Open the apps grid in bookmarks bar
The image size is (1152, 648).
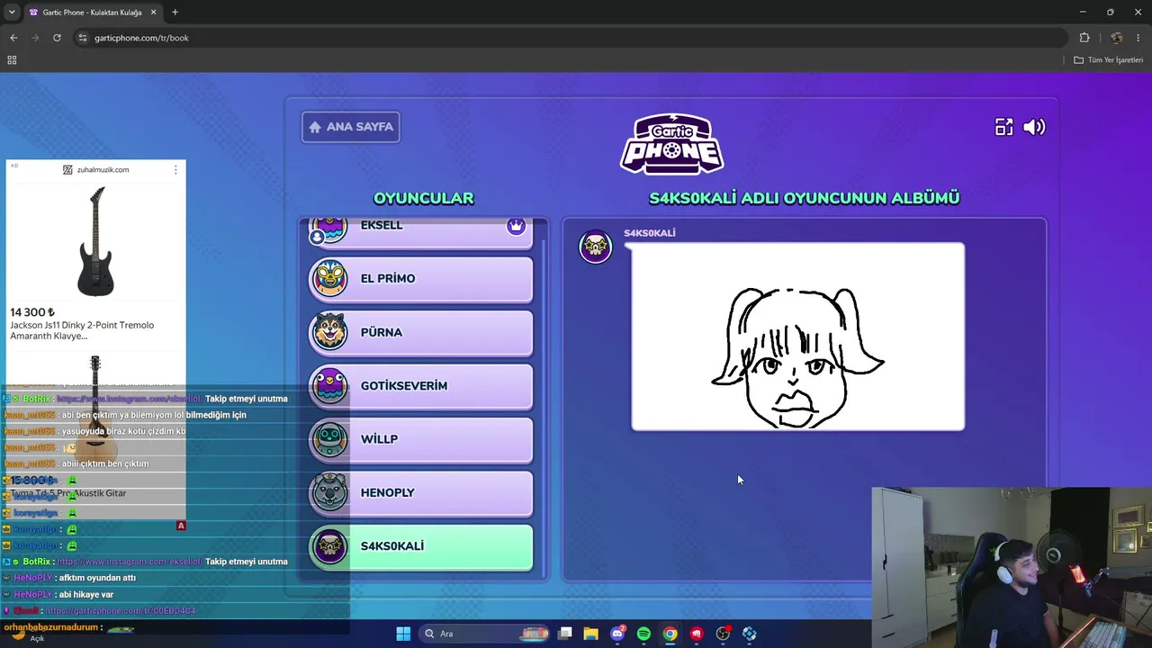point(12,60)
